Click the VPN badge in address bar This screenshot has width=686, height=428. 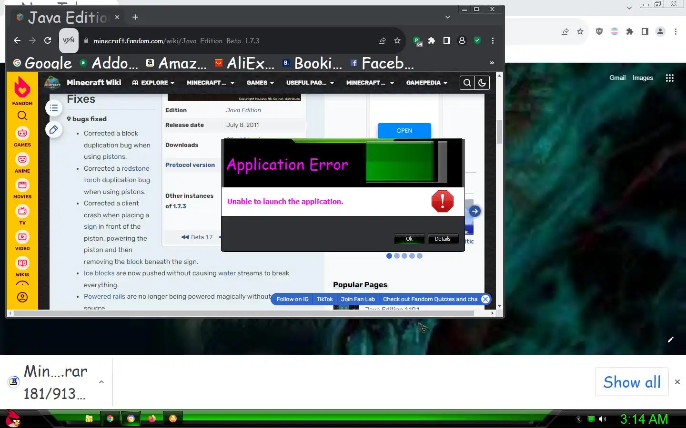pos(69,40)
